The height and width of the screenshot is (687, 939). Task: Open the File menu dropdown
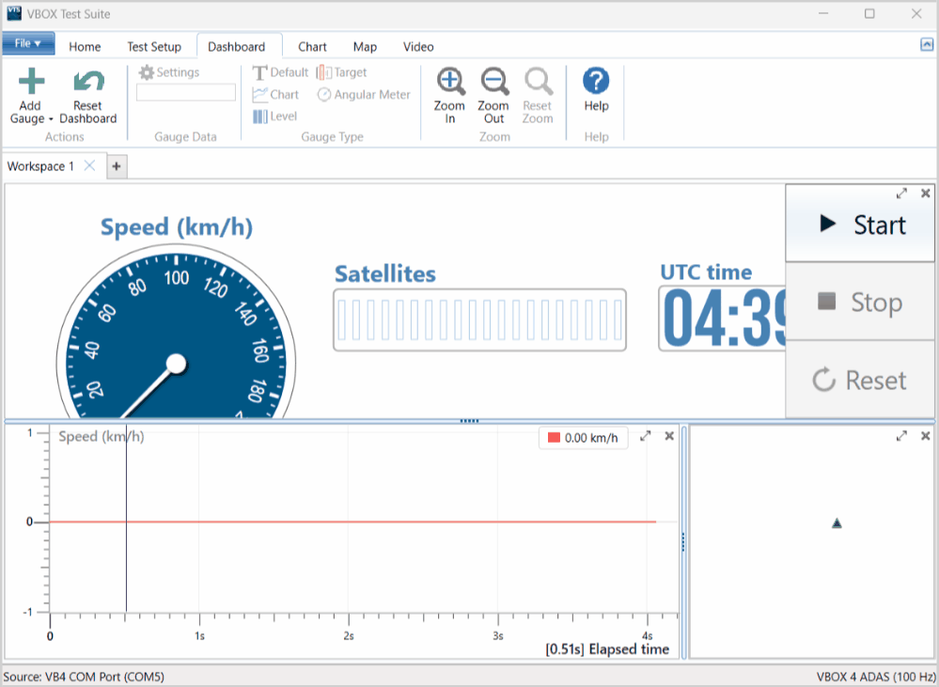28,43
